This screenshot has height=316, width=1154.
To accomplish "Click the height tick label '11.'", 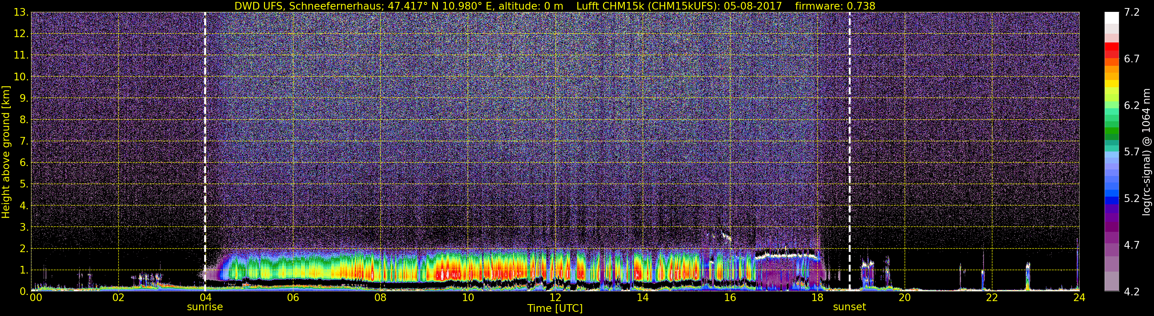I will (21, 55).
